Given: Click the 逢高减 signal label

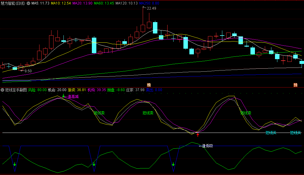Looking at the screenshot, I should (x=73, y=96).
